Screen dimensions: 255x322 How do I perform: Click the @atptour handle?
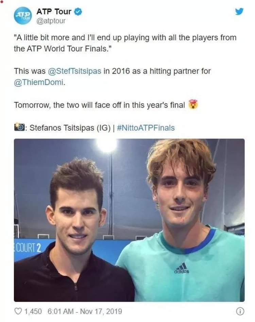(x=51, y=21)
